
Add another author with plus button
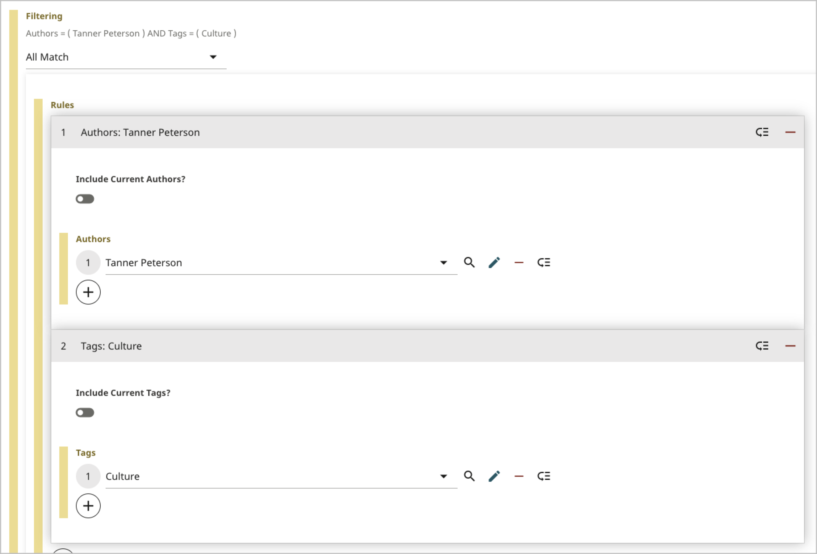[88, 292]
